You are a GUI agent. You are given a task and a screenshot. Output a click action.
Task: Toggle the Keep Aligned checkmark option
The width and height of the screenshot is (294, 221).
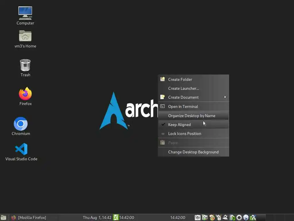194,125
